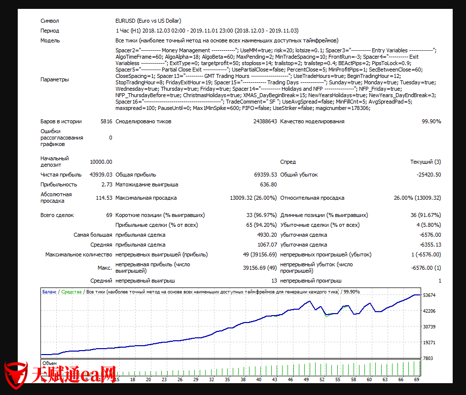Click inside the Параметры settings text block
This screenshot has width=466, height=395.
click(275, 79)
